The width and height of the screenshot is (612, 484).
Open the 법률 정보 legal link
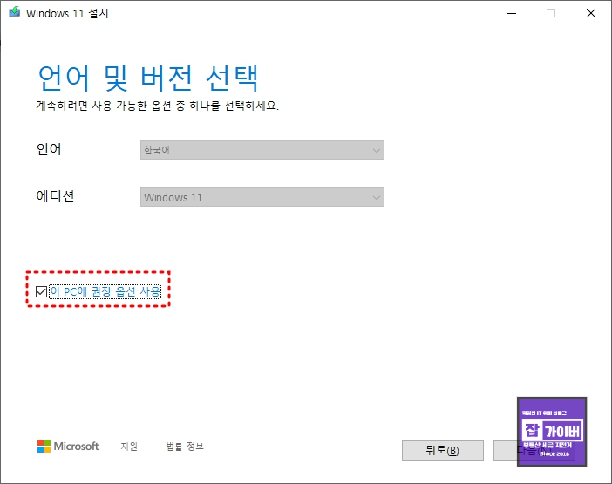185,447
